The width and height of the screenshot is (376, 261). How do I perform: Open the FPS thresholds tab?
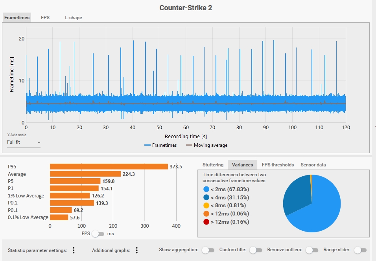pos(278,165)
